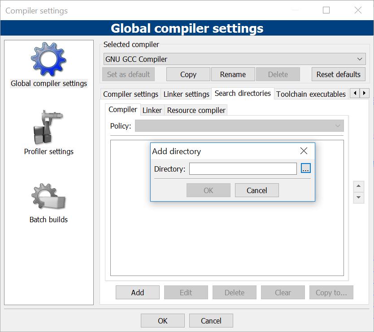374x332 pixels.
Task: Expand the Selected compiler dropdown
Action: pos(235,59)
